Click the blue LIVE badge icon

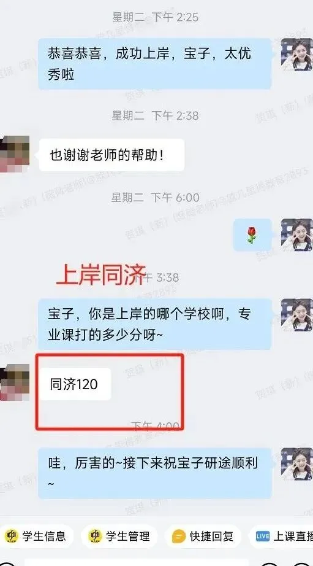tap(263, 537)
